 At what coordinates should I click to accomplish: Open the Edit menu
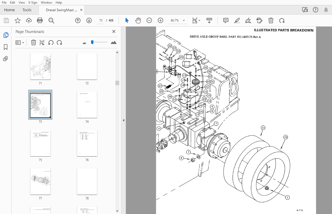click(x=13, y=3)
